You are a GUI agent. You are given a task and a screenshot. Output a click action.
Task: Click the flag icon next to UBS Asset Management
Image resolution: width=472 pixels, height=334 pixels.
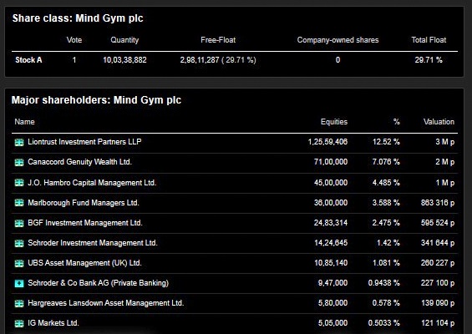[x=19, y=263]
